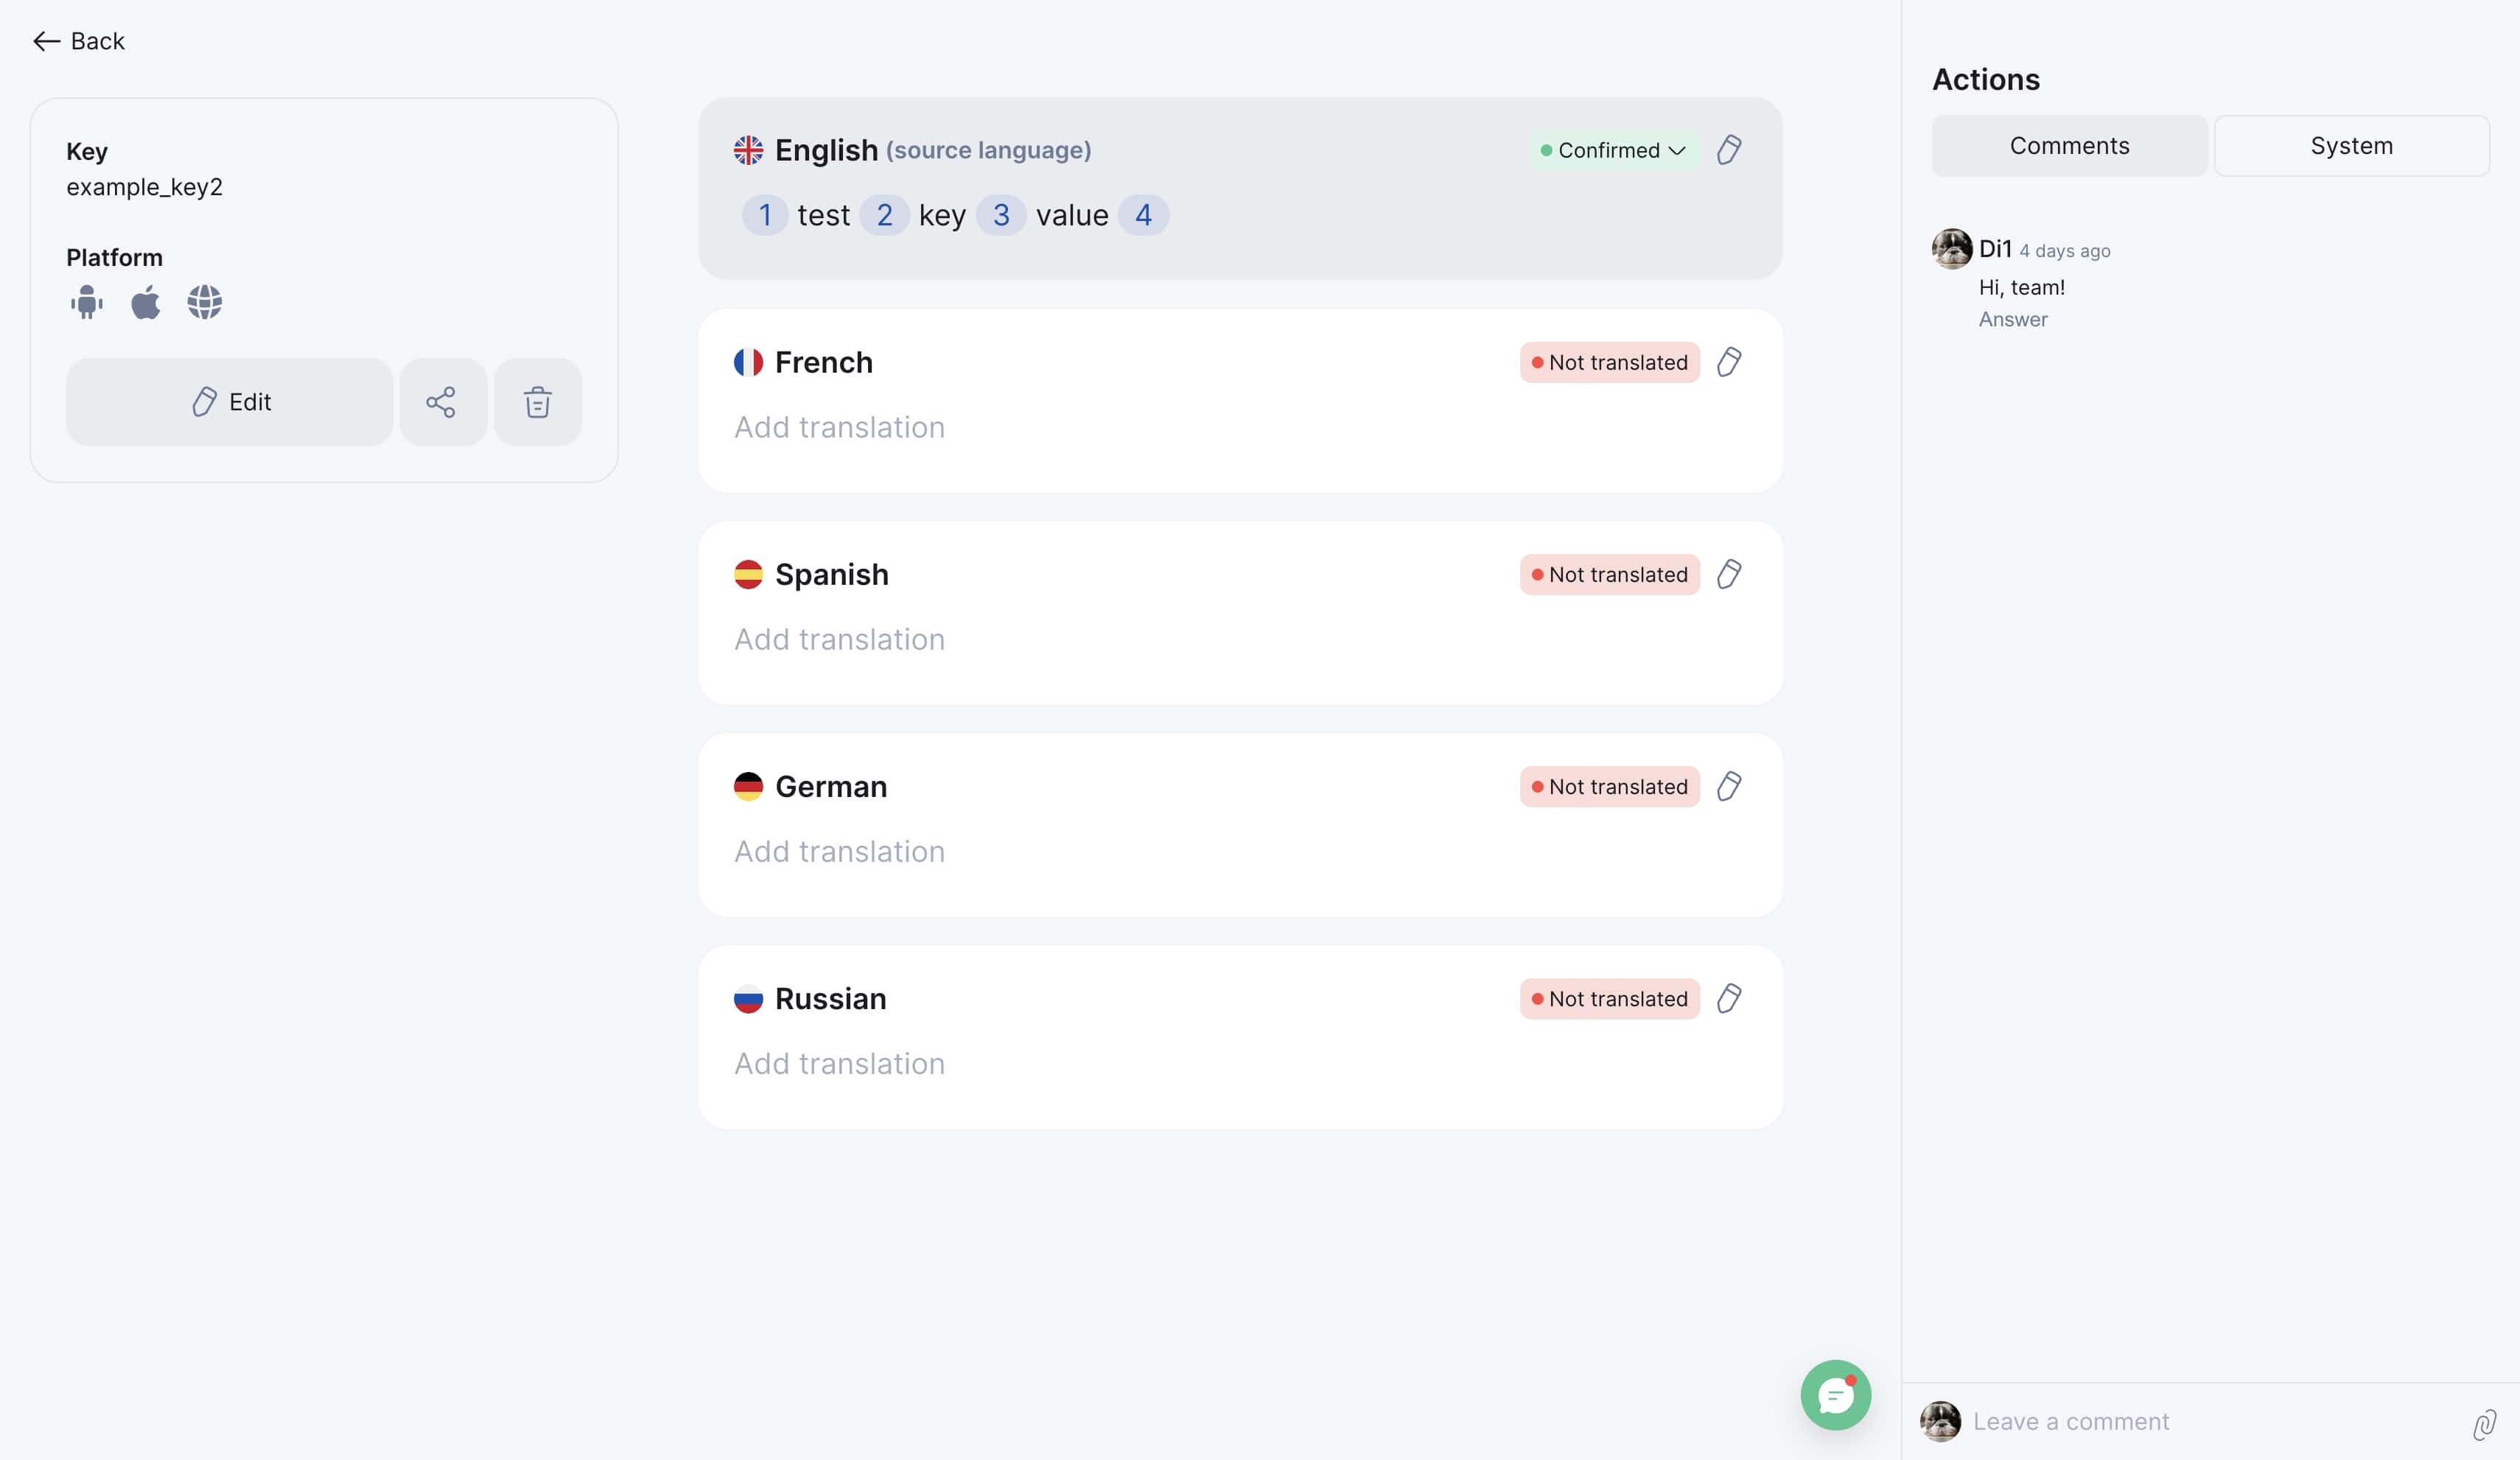This screenshot has height=1460, width=2520.
Task: Click the Android platform icon
Action: click(x=87, y=302)
